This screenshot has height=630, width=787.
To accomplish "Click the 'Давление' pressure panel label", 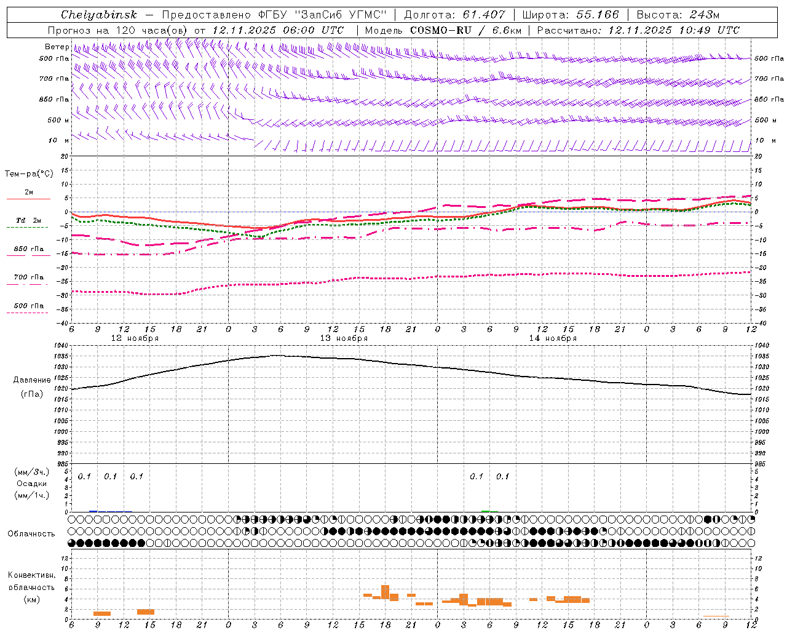I will 32,380.
